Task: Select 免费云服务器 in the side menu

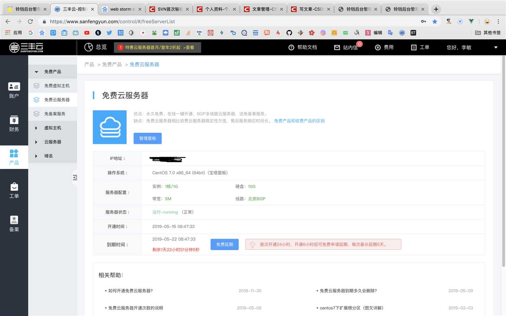Action: pyautogui.click(x=53, y=100)
